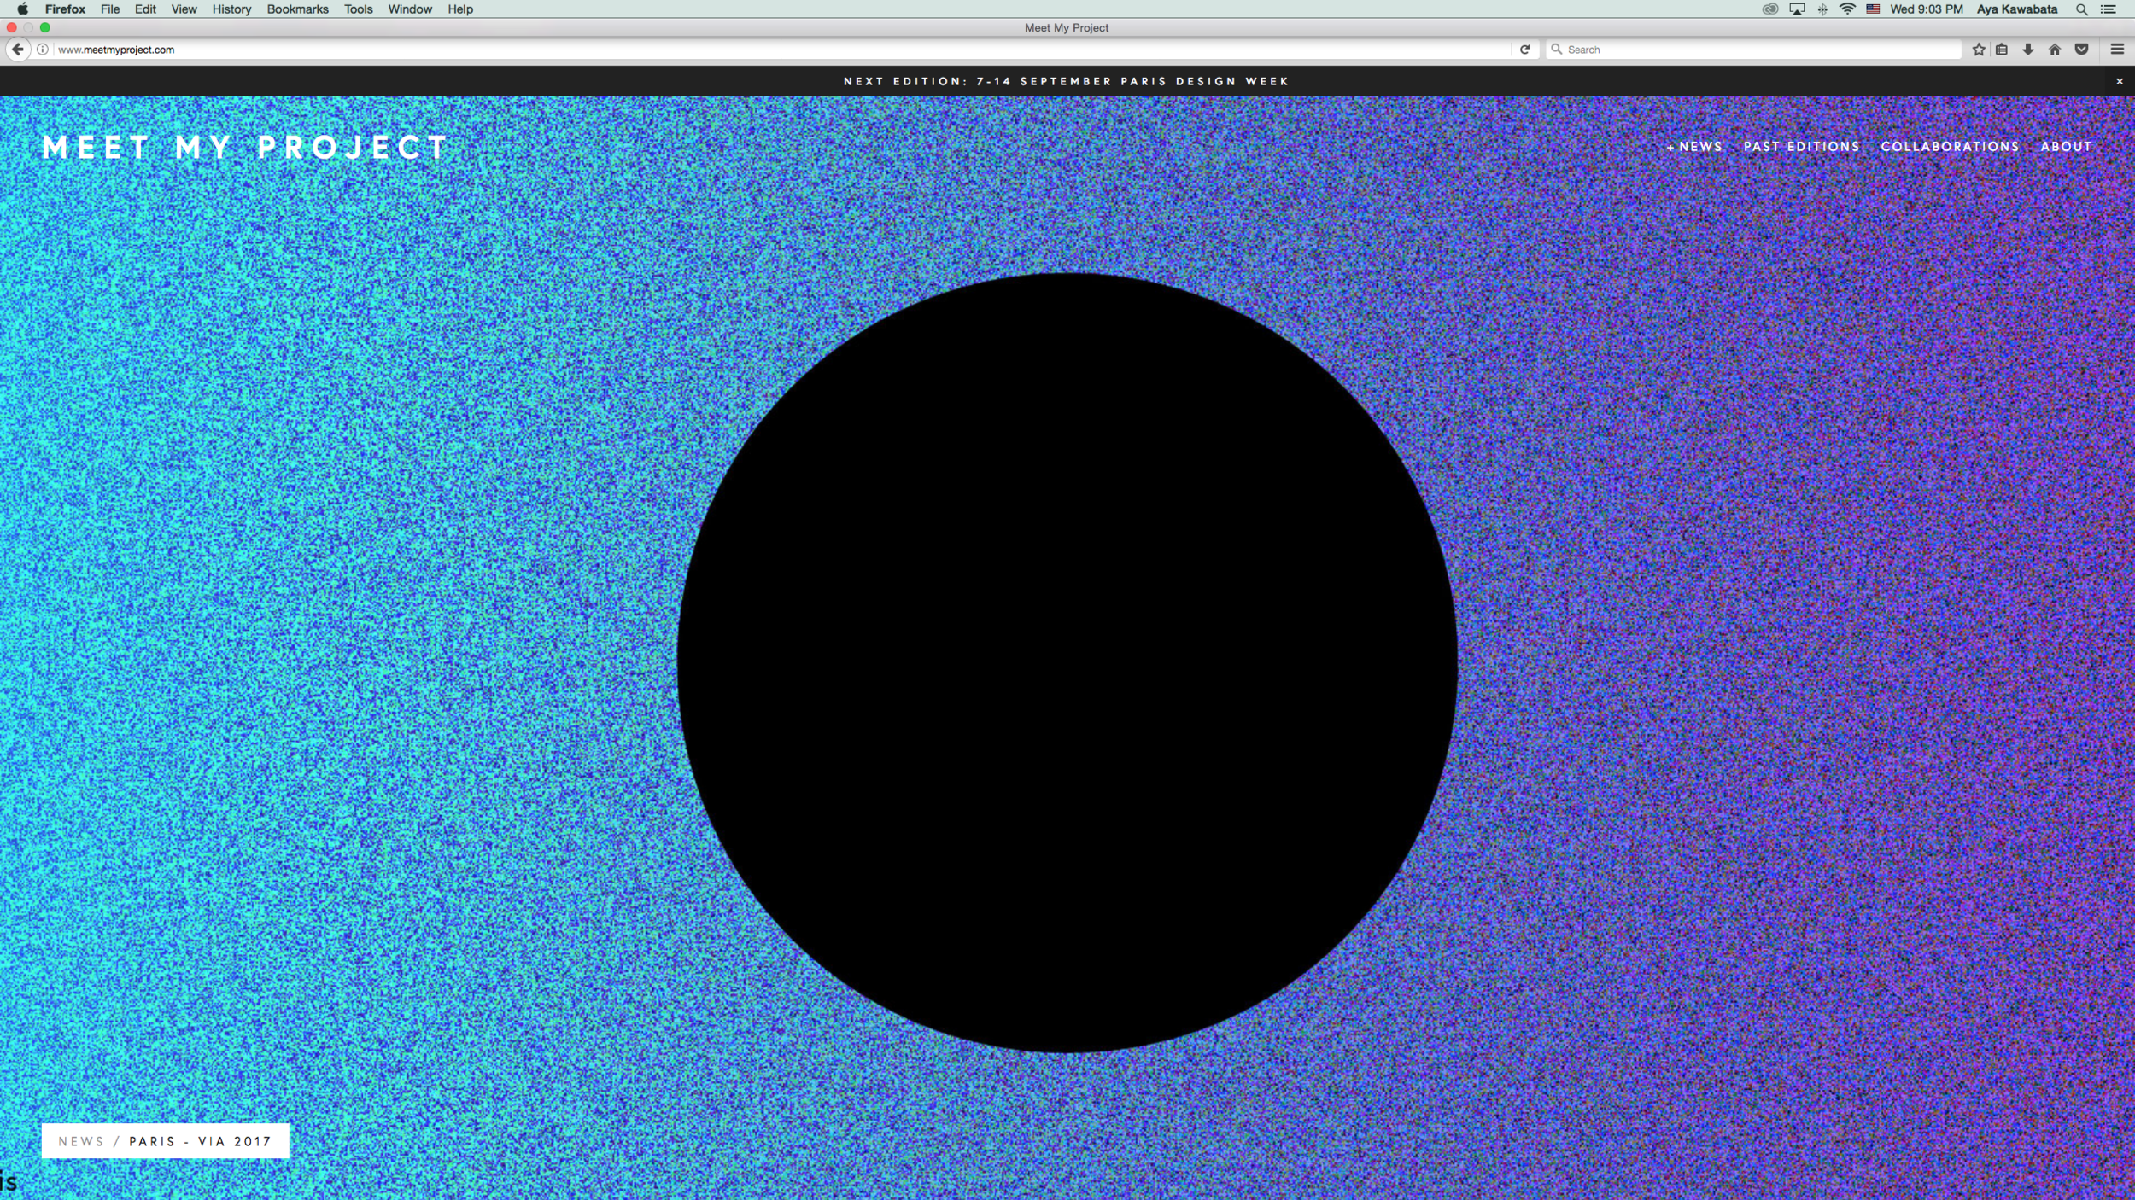Click the Bluetooth icon in menu bar
The width and height of the screenshot is (2135, 1200).
tap(1822, 9)
